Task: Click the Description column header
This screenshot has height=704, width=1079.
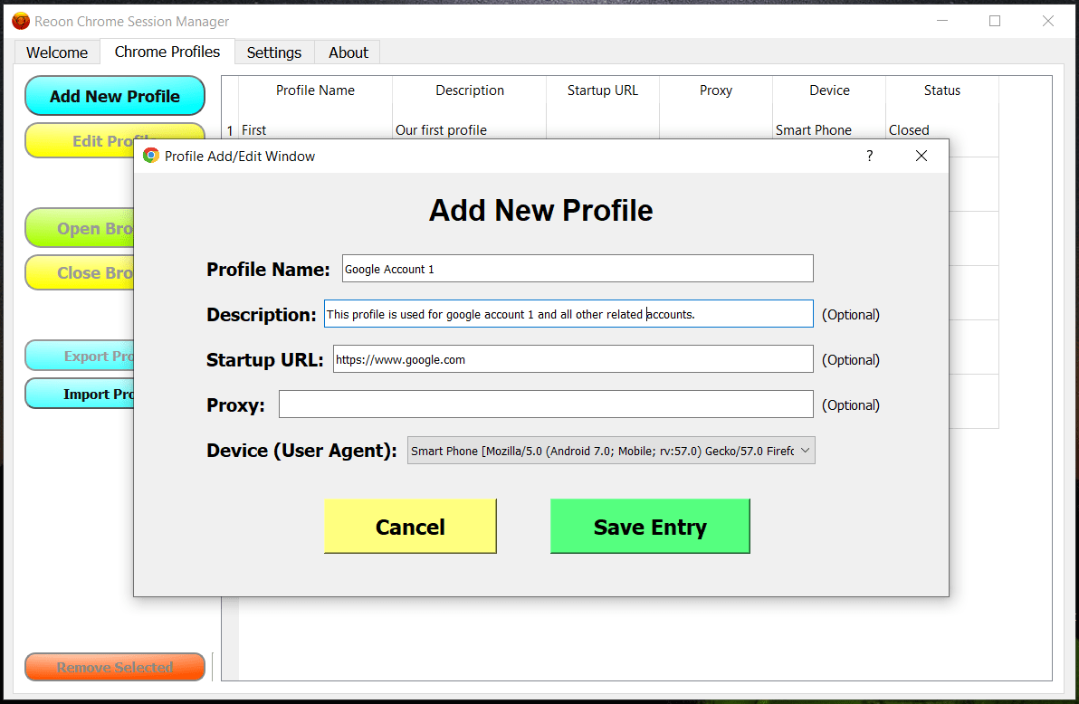Action: (469, 90)
